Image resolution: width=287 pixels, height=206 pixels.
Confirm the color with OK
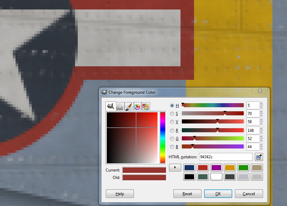tap(218, 194)
